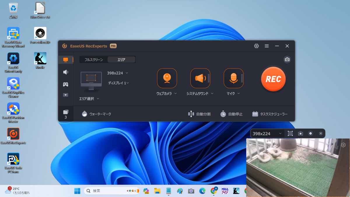
Task: Click the webcam preview image
Action: pyautogui.click(x=298, y=168)
